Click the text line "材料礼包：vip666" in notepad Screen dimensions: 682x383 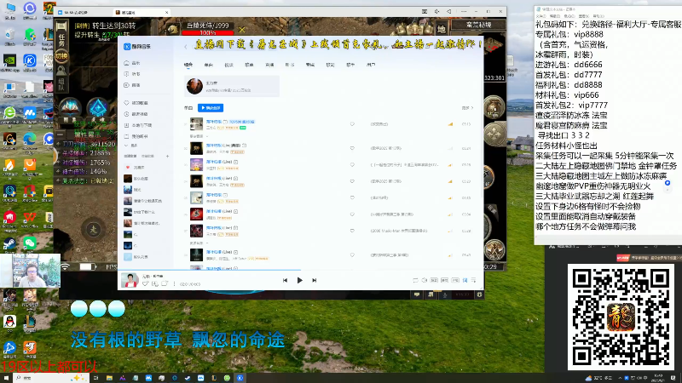point(567,95)
